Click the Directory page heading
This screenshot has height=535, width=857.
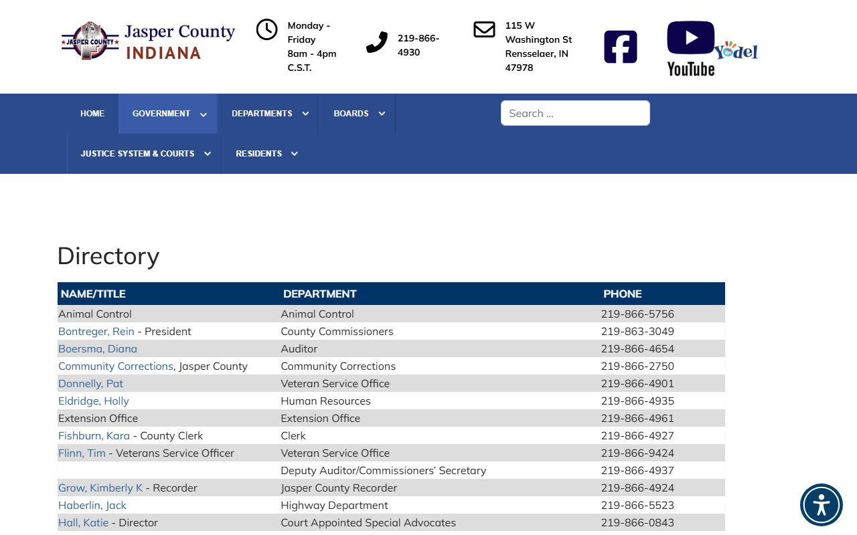click(x=108, y=256)
